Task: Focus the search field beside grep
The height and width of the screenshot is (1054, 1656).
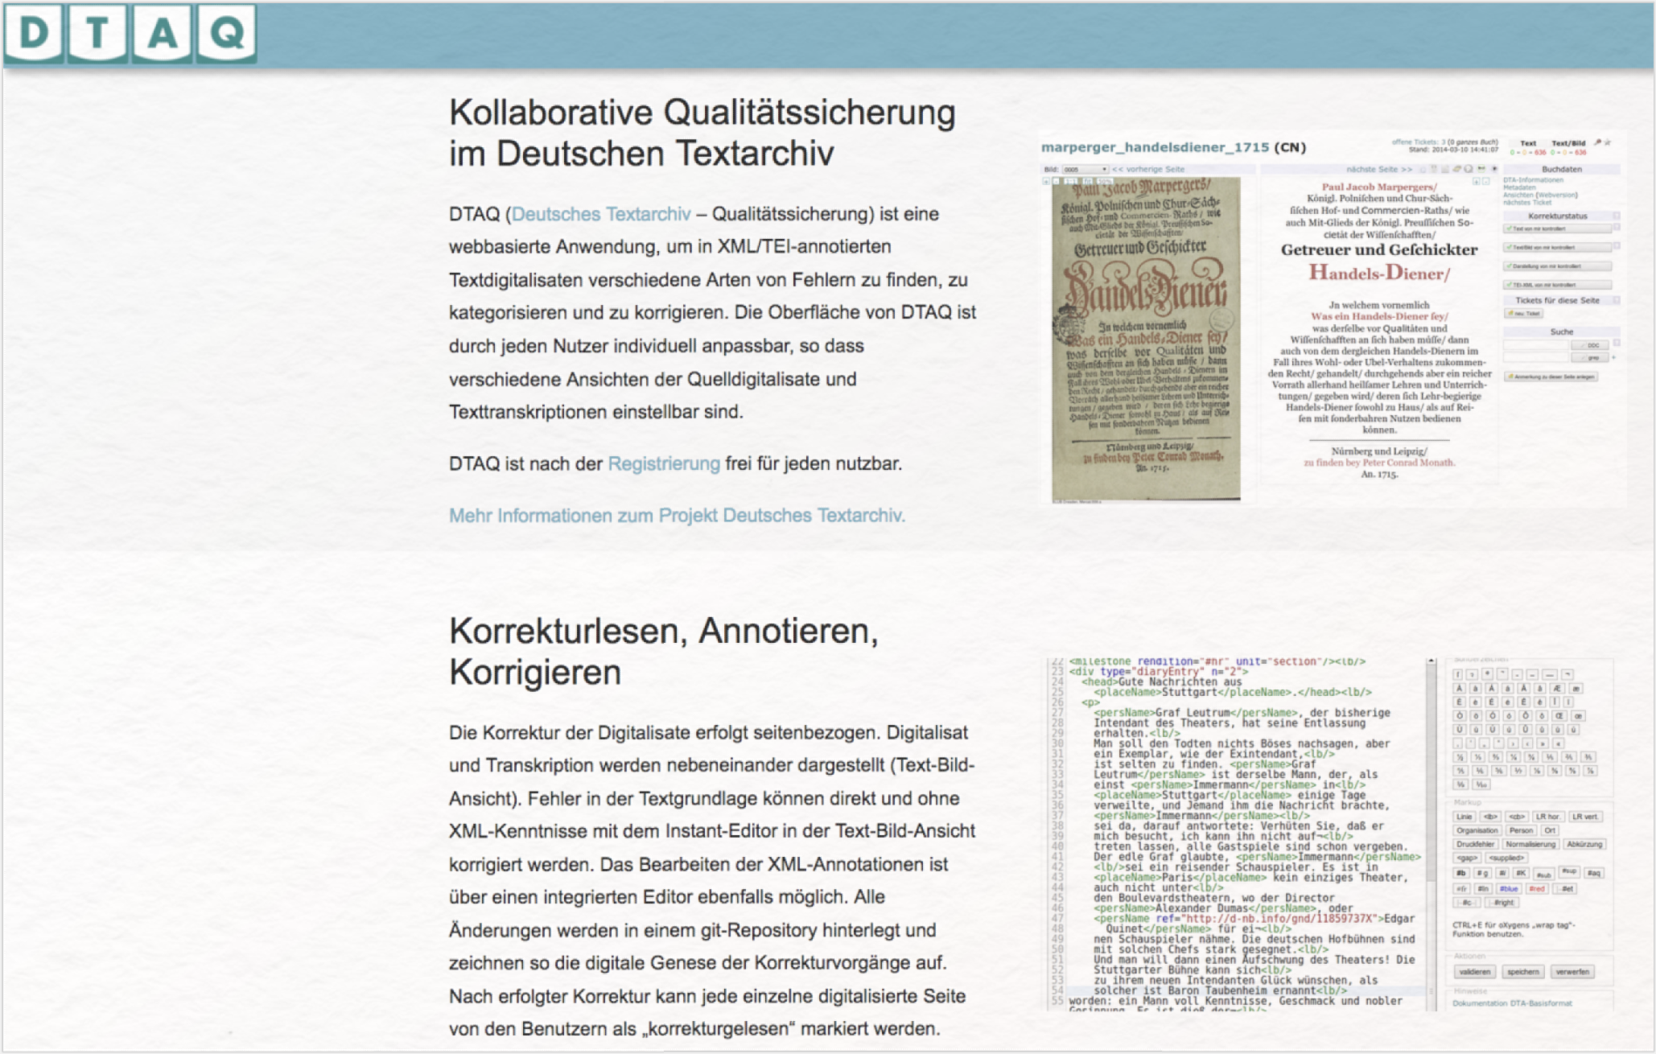Action: tap(1535, 357)
